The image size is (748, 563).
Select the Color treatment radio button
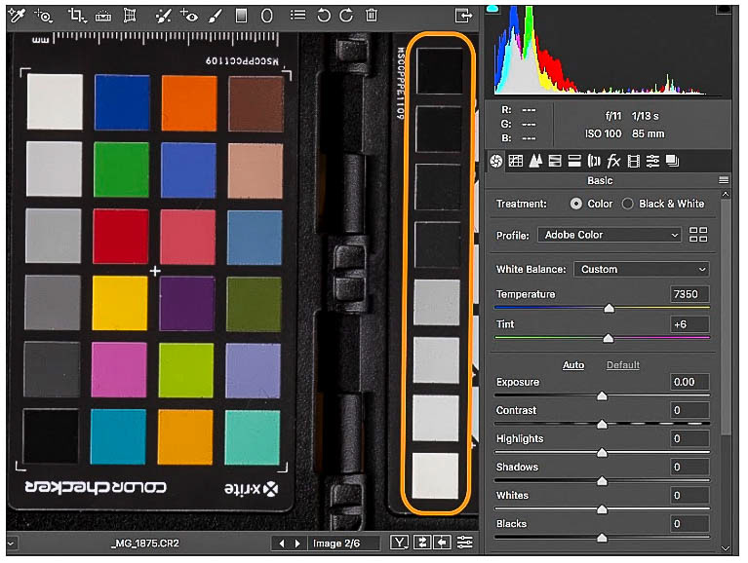click(576, 204)
